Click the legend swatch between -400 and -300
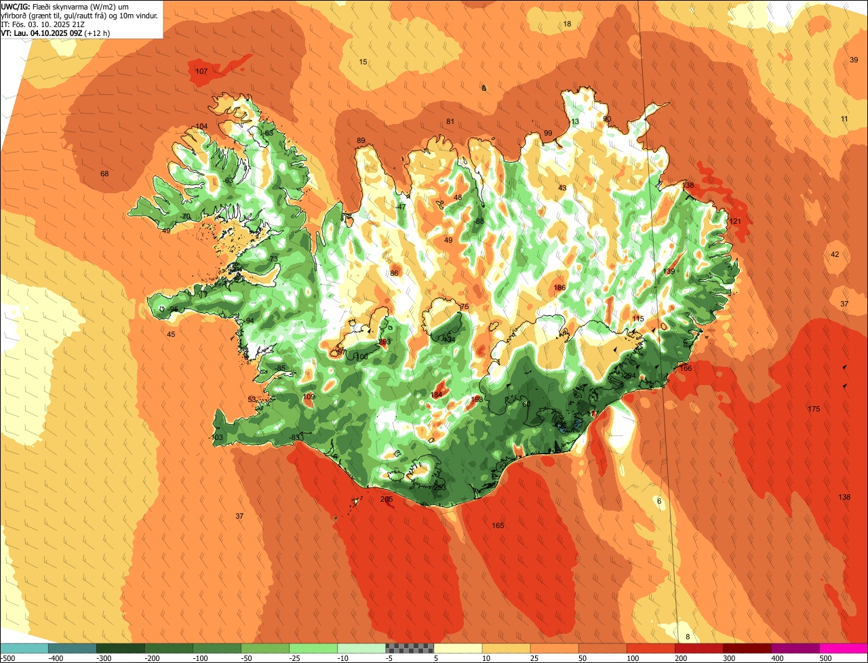This screenshot has width=868, height=663. pos(73,648)
